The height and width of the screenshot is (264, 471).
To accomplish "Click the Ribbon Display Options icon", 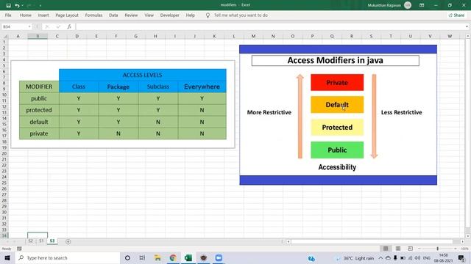I will pos(422,5).
